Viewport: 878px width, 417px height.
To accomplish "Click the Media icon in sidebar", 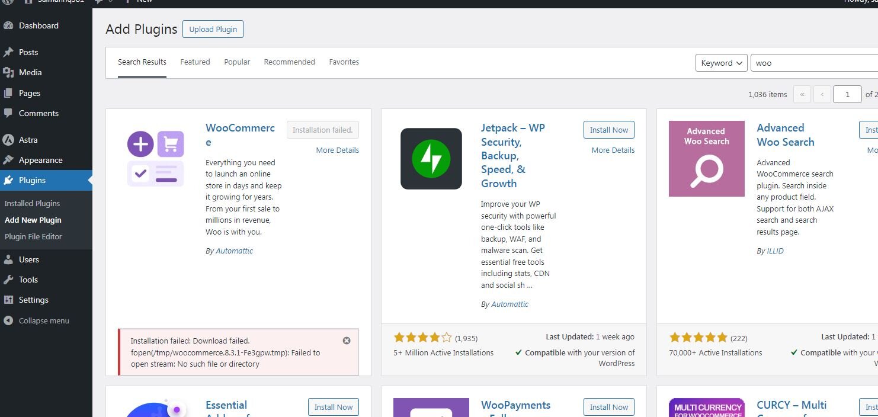I will click(x=8, y=72).
